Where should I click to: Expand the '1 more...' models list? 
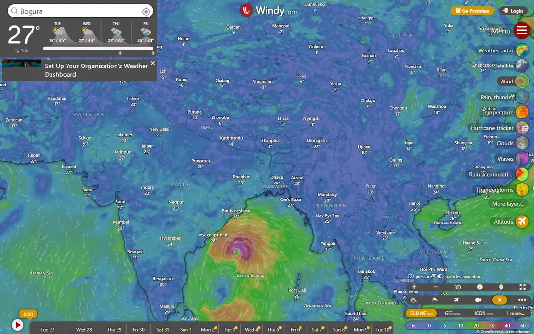click(515, 313)
